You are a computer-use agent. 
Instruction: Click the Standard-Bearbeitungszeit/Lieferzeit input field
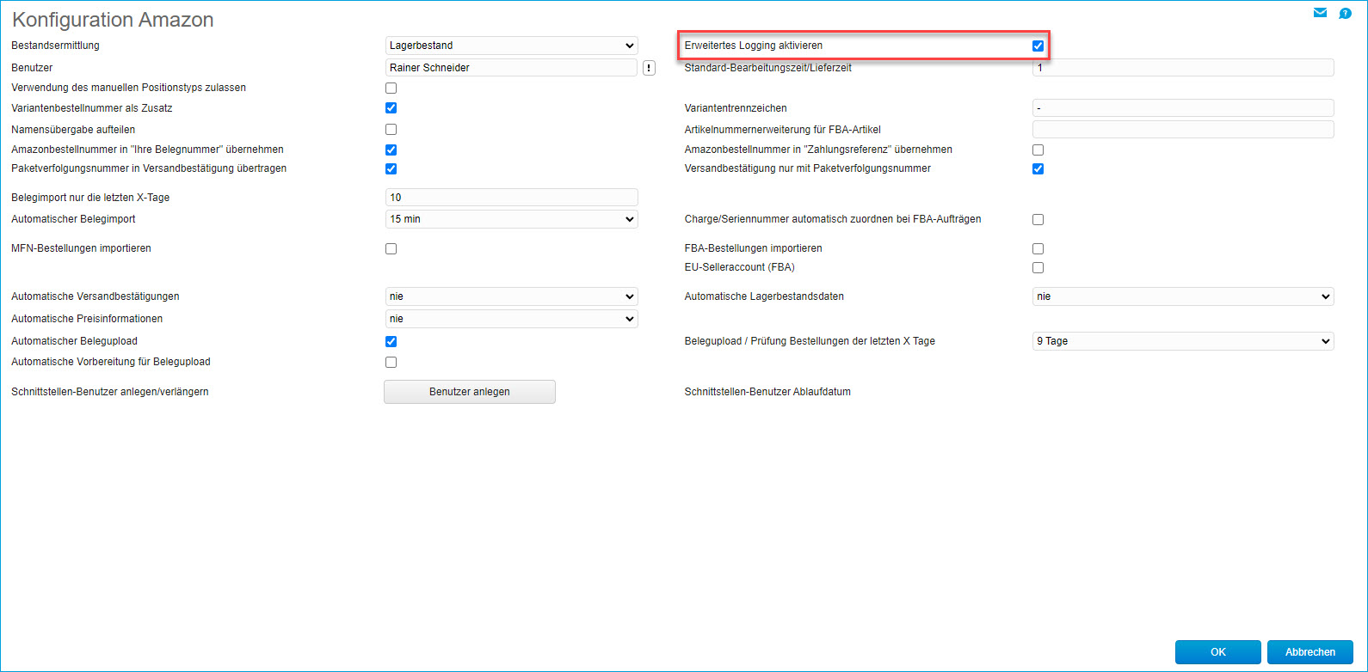pyautogui.click(x=1183, y=68)
